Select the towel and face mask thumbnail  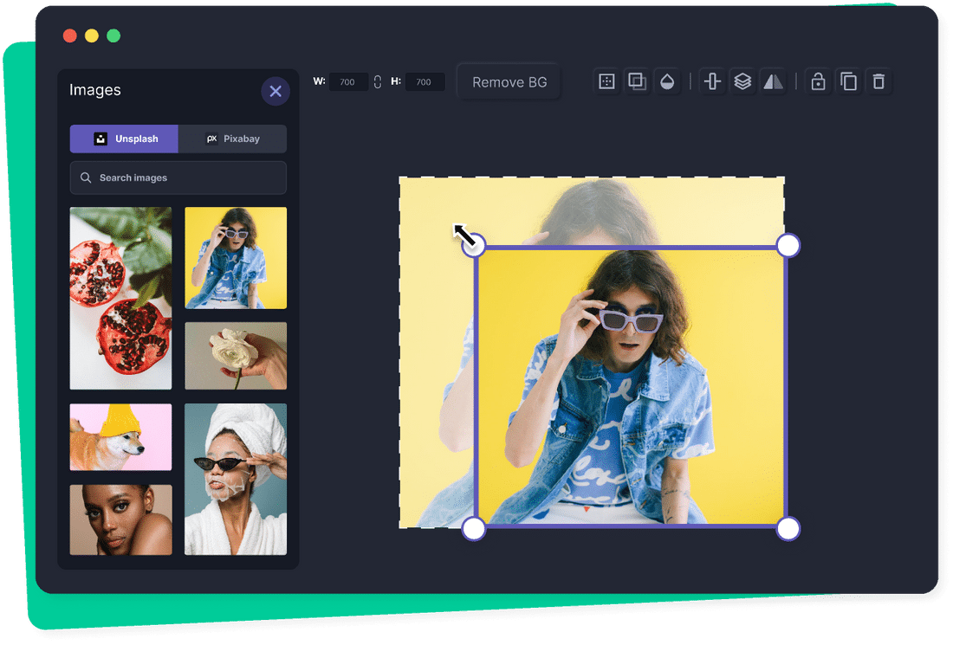[x=236, y=479]
